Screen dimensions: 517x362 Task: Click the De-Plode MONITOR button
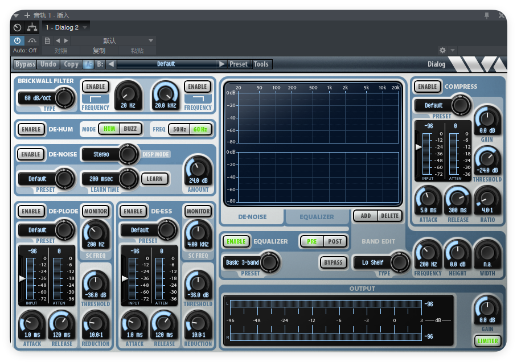(x=96, y=211)
